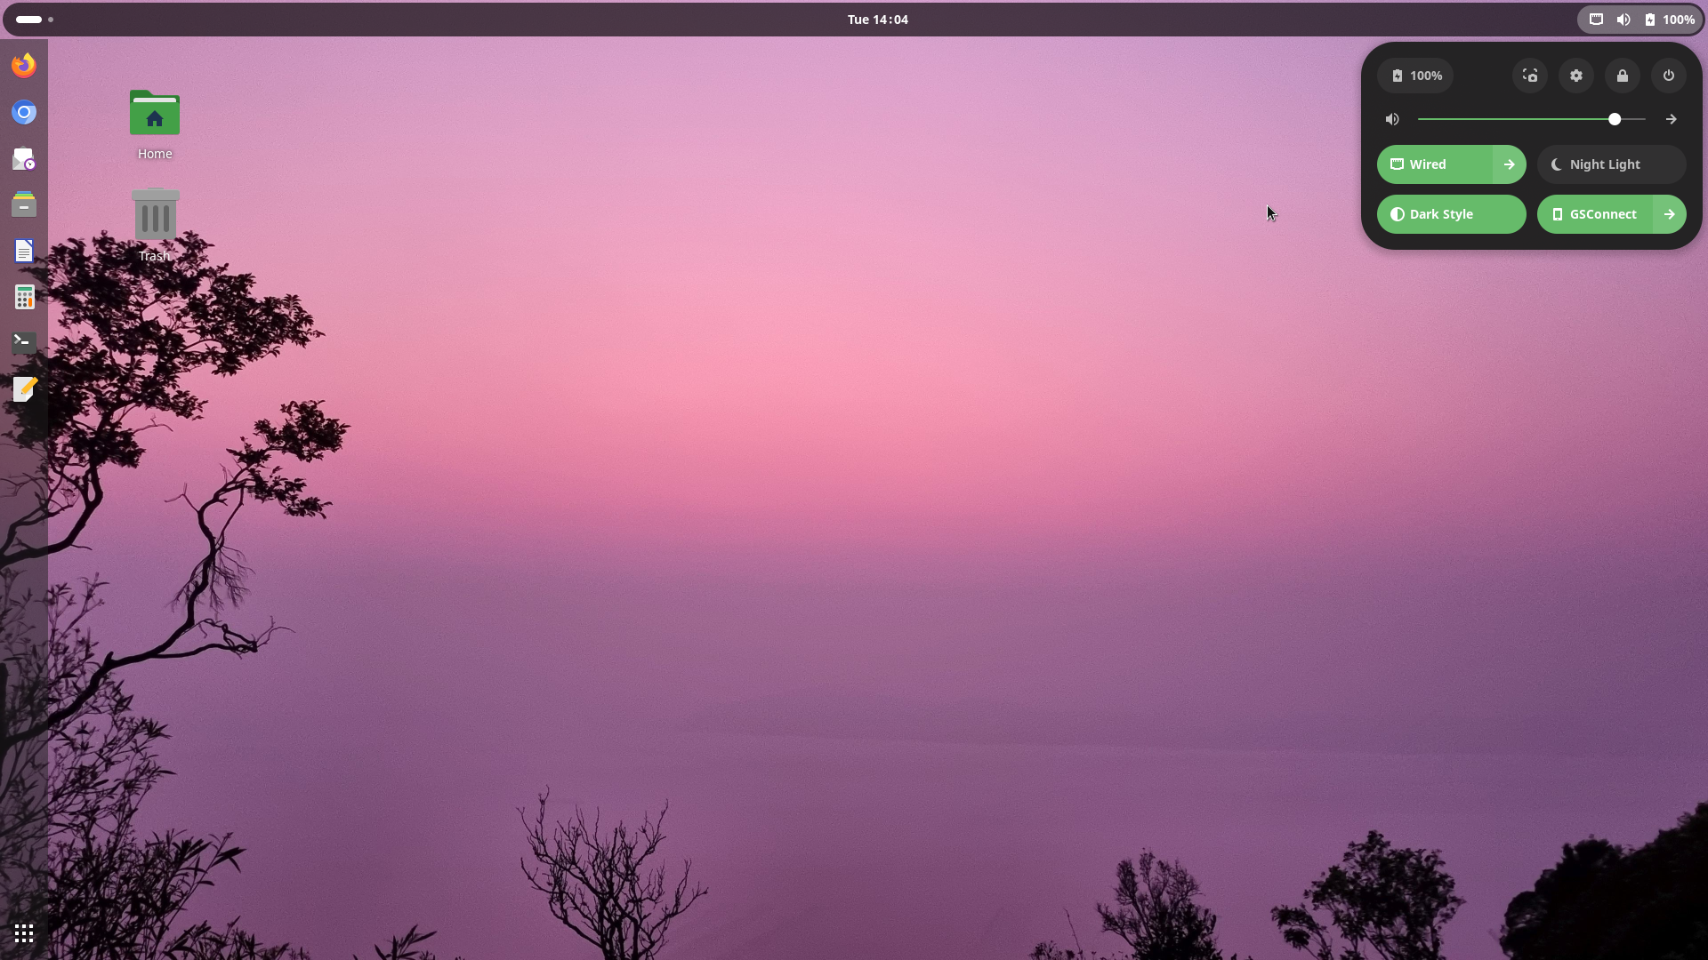The image size is (1708, 960).
Task: Disable Dark Style toggle
Action: (1452, 214)
